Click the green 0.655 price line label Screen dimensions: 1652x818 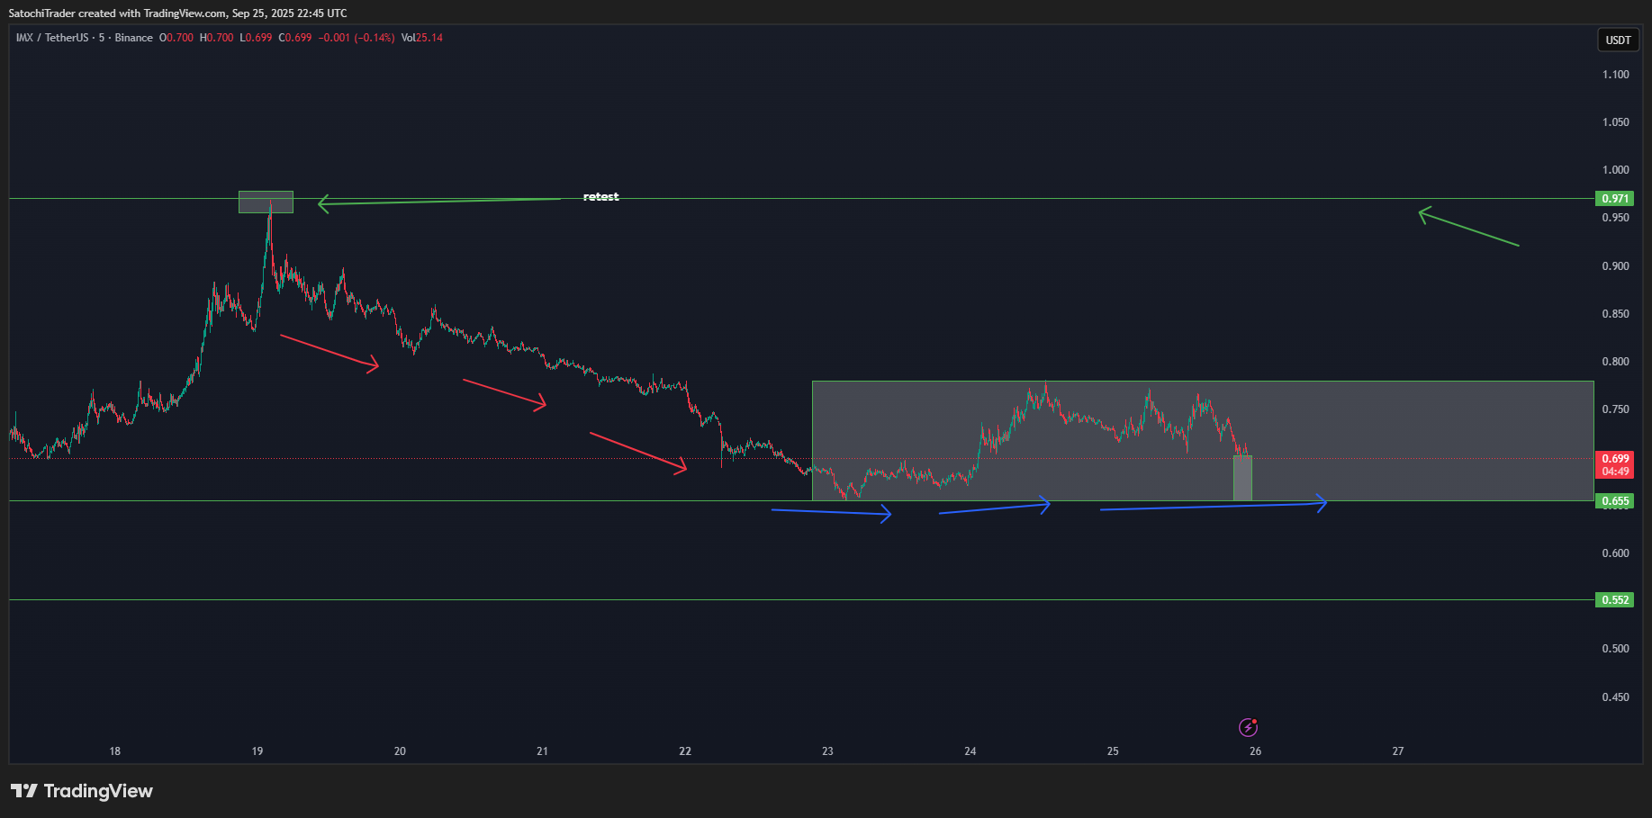tap(1614, 500)
